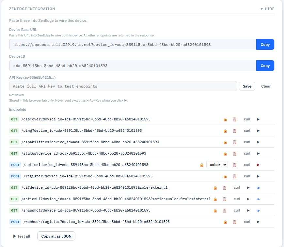Click lock icon on /discover endpoint
Image resolution: width=284 pixels, height=247 pixels.
click(x=225, y=119)
